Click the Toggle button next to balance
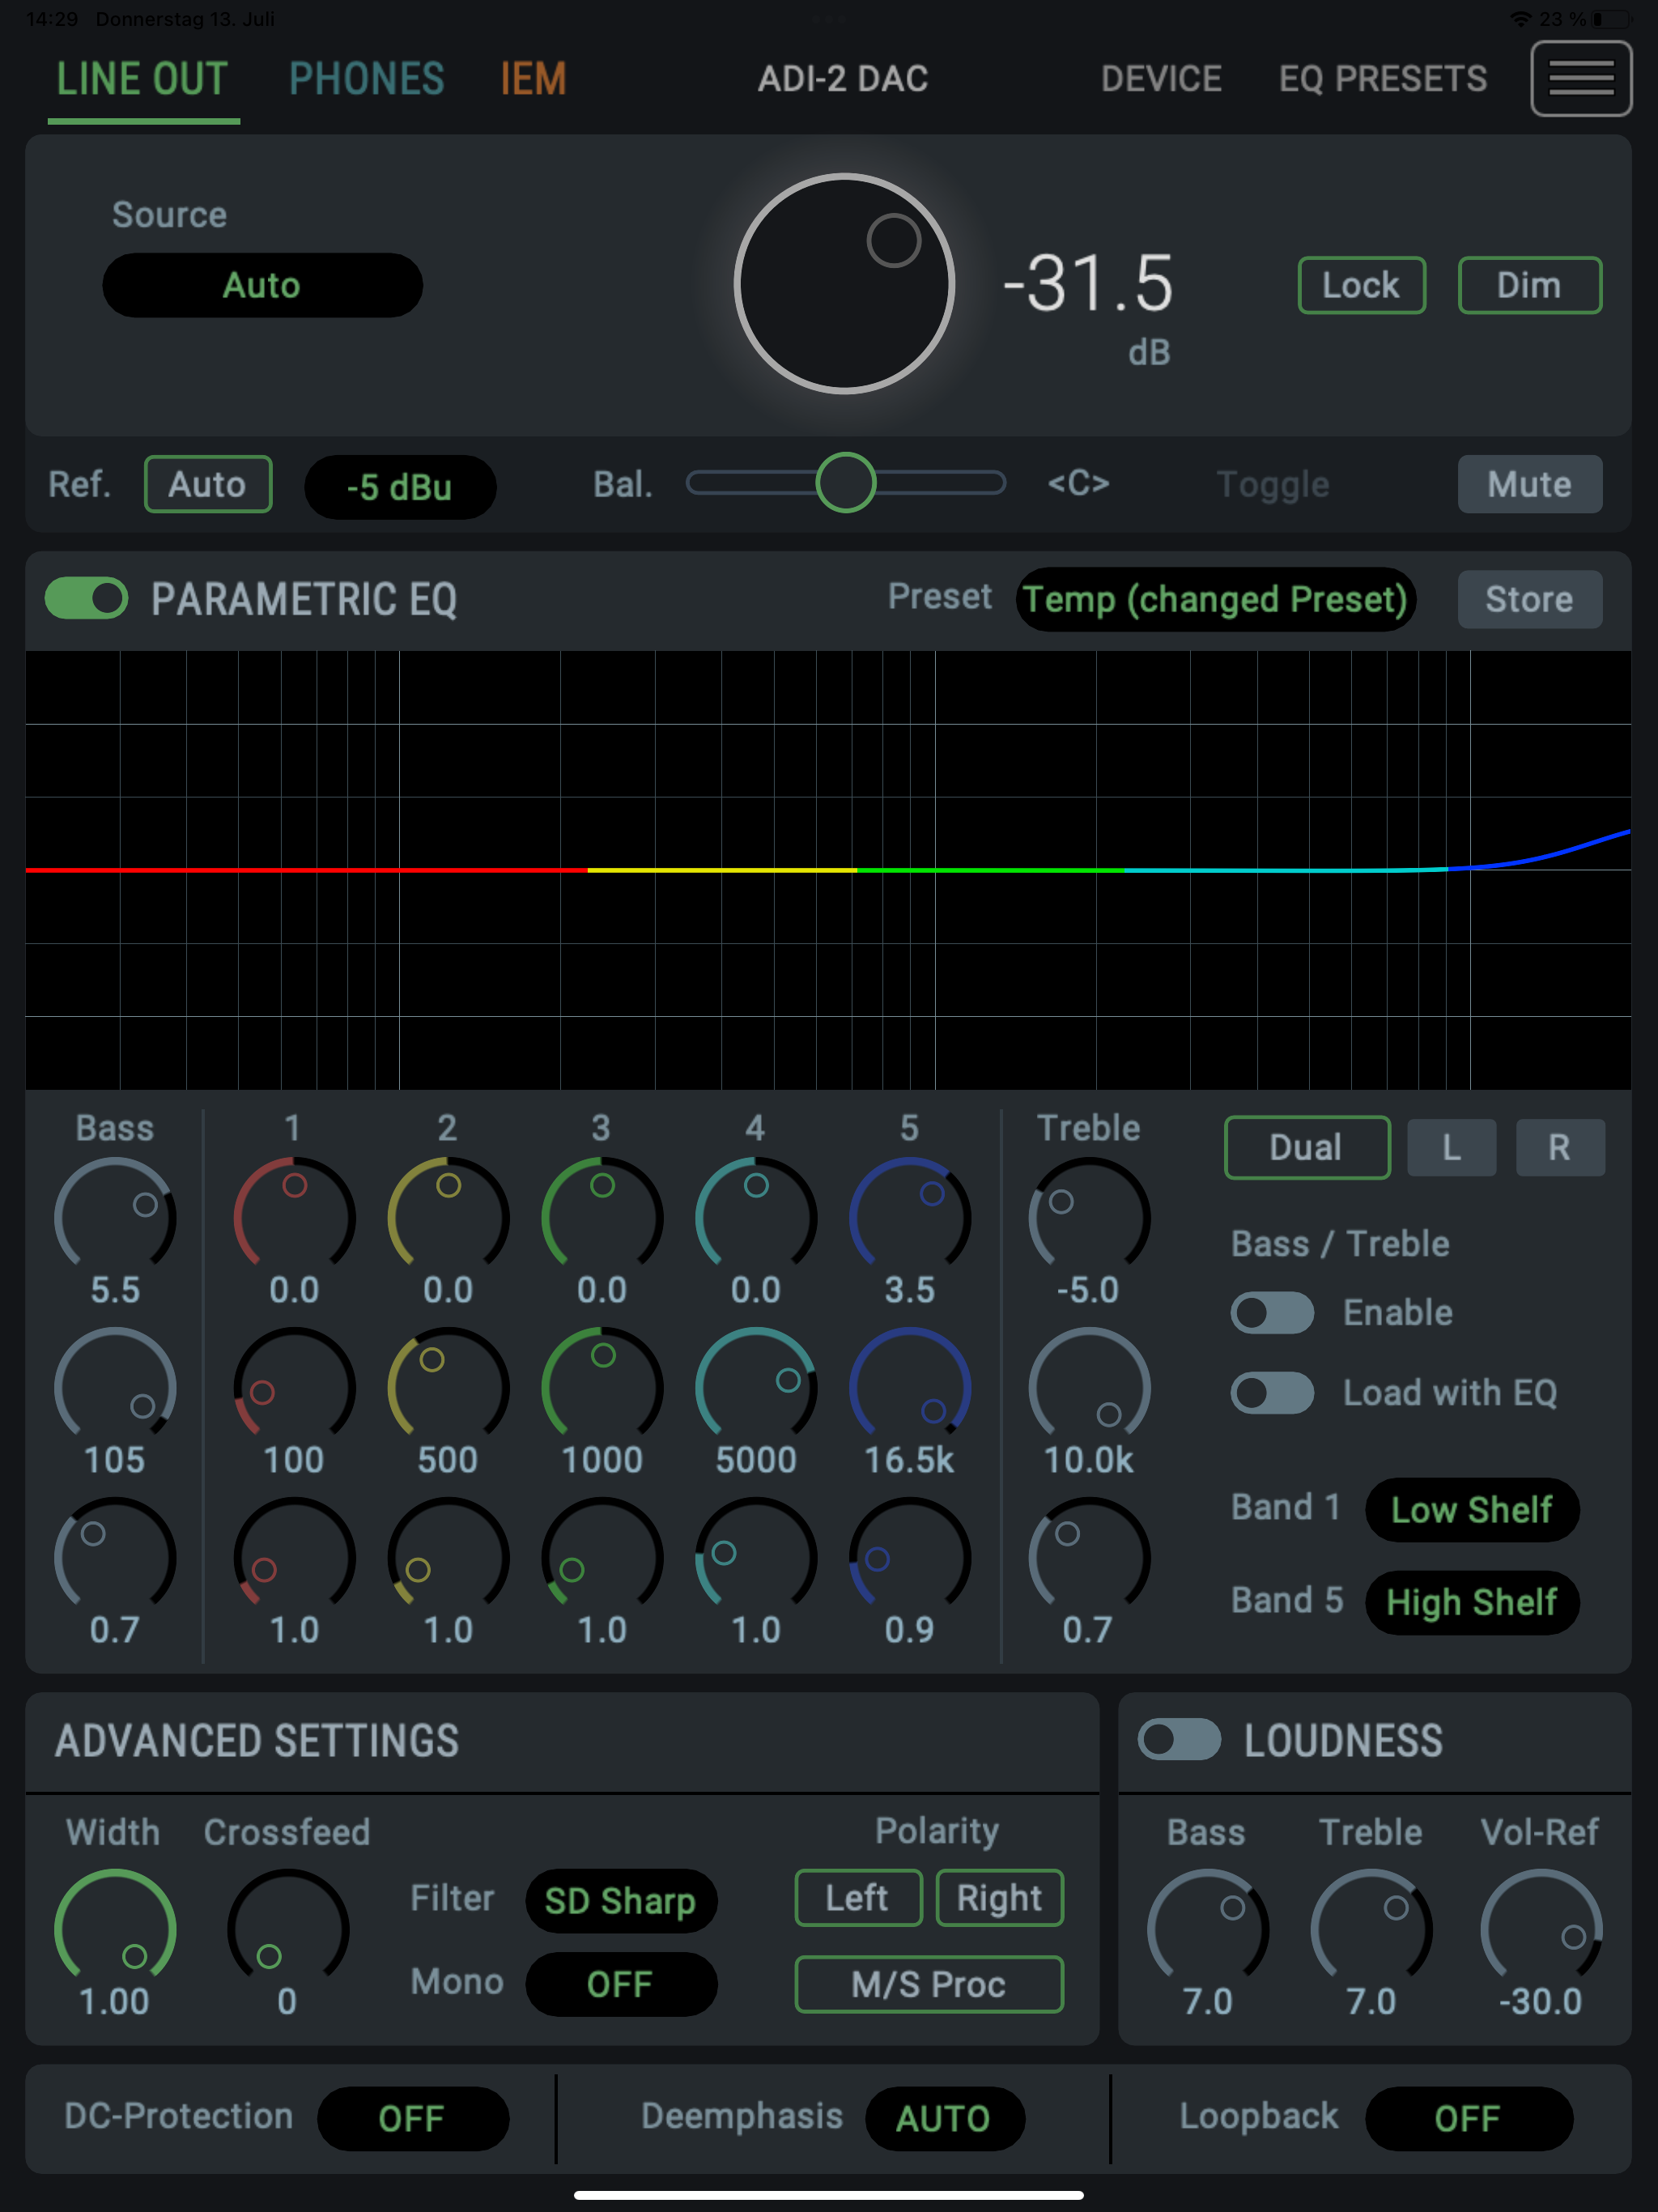This screenshot has width=1658, height=2212. (1273, 484)
